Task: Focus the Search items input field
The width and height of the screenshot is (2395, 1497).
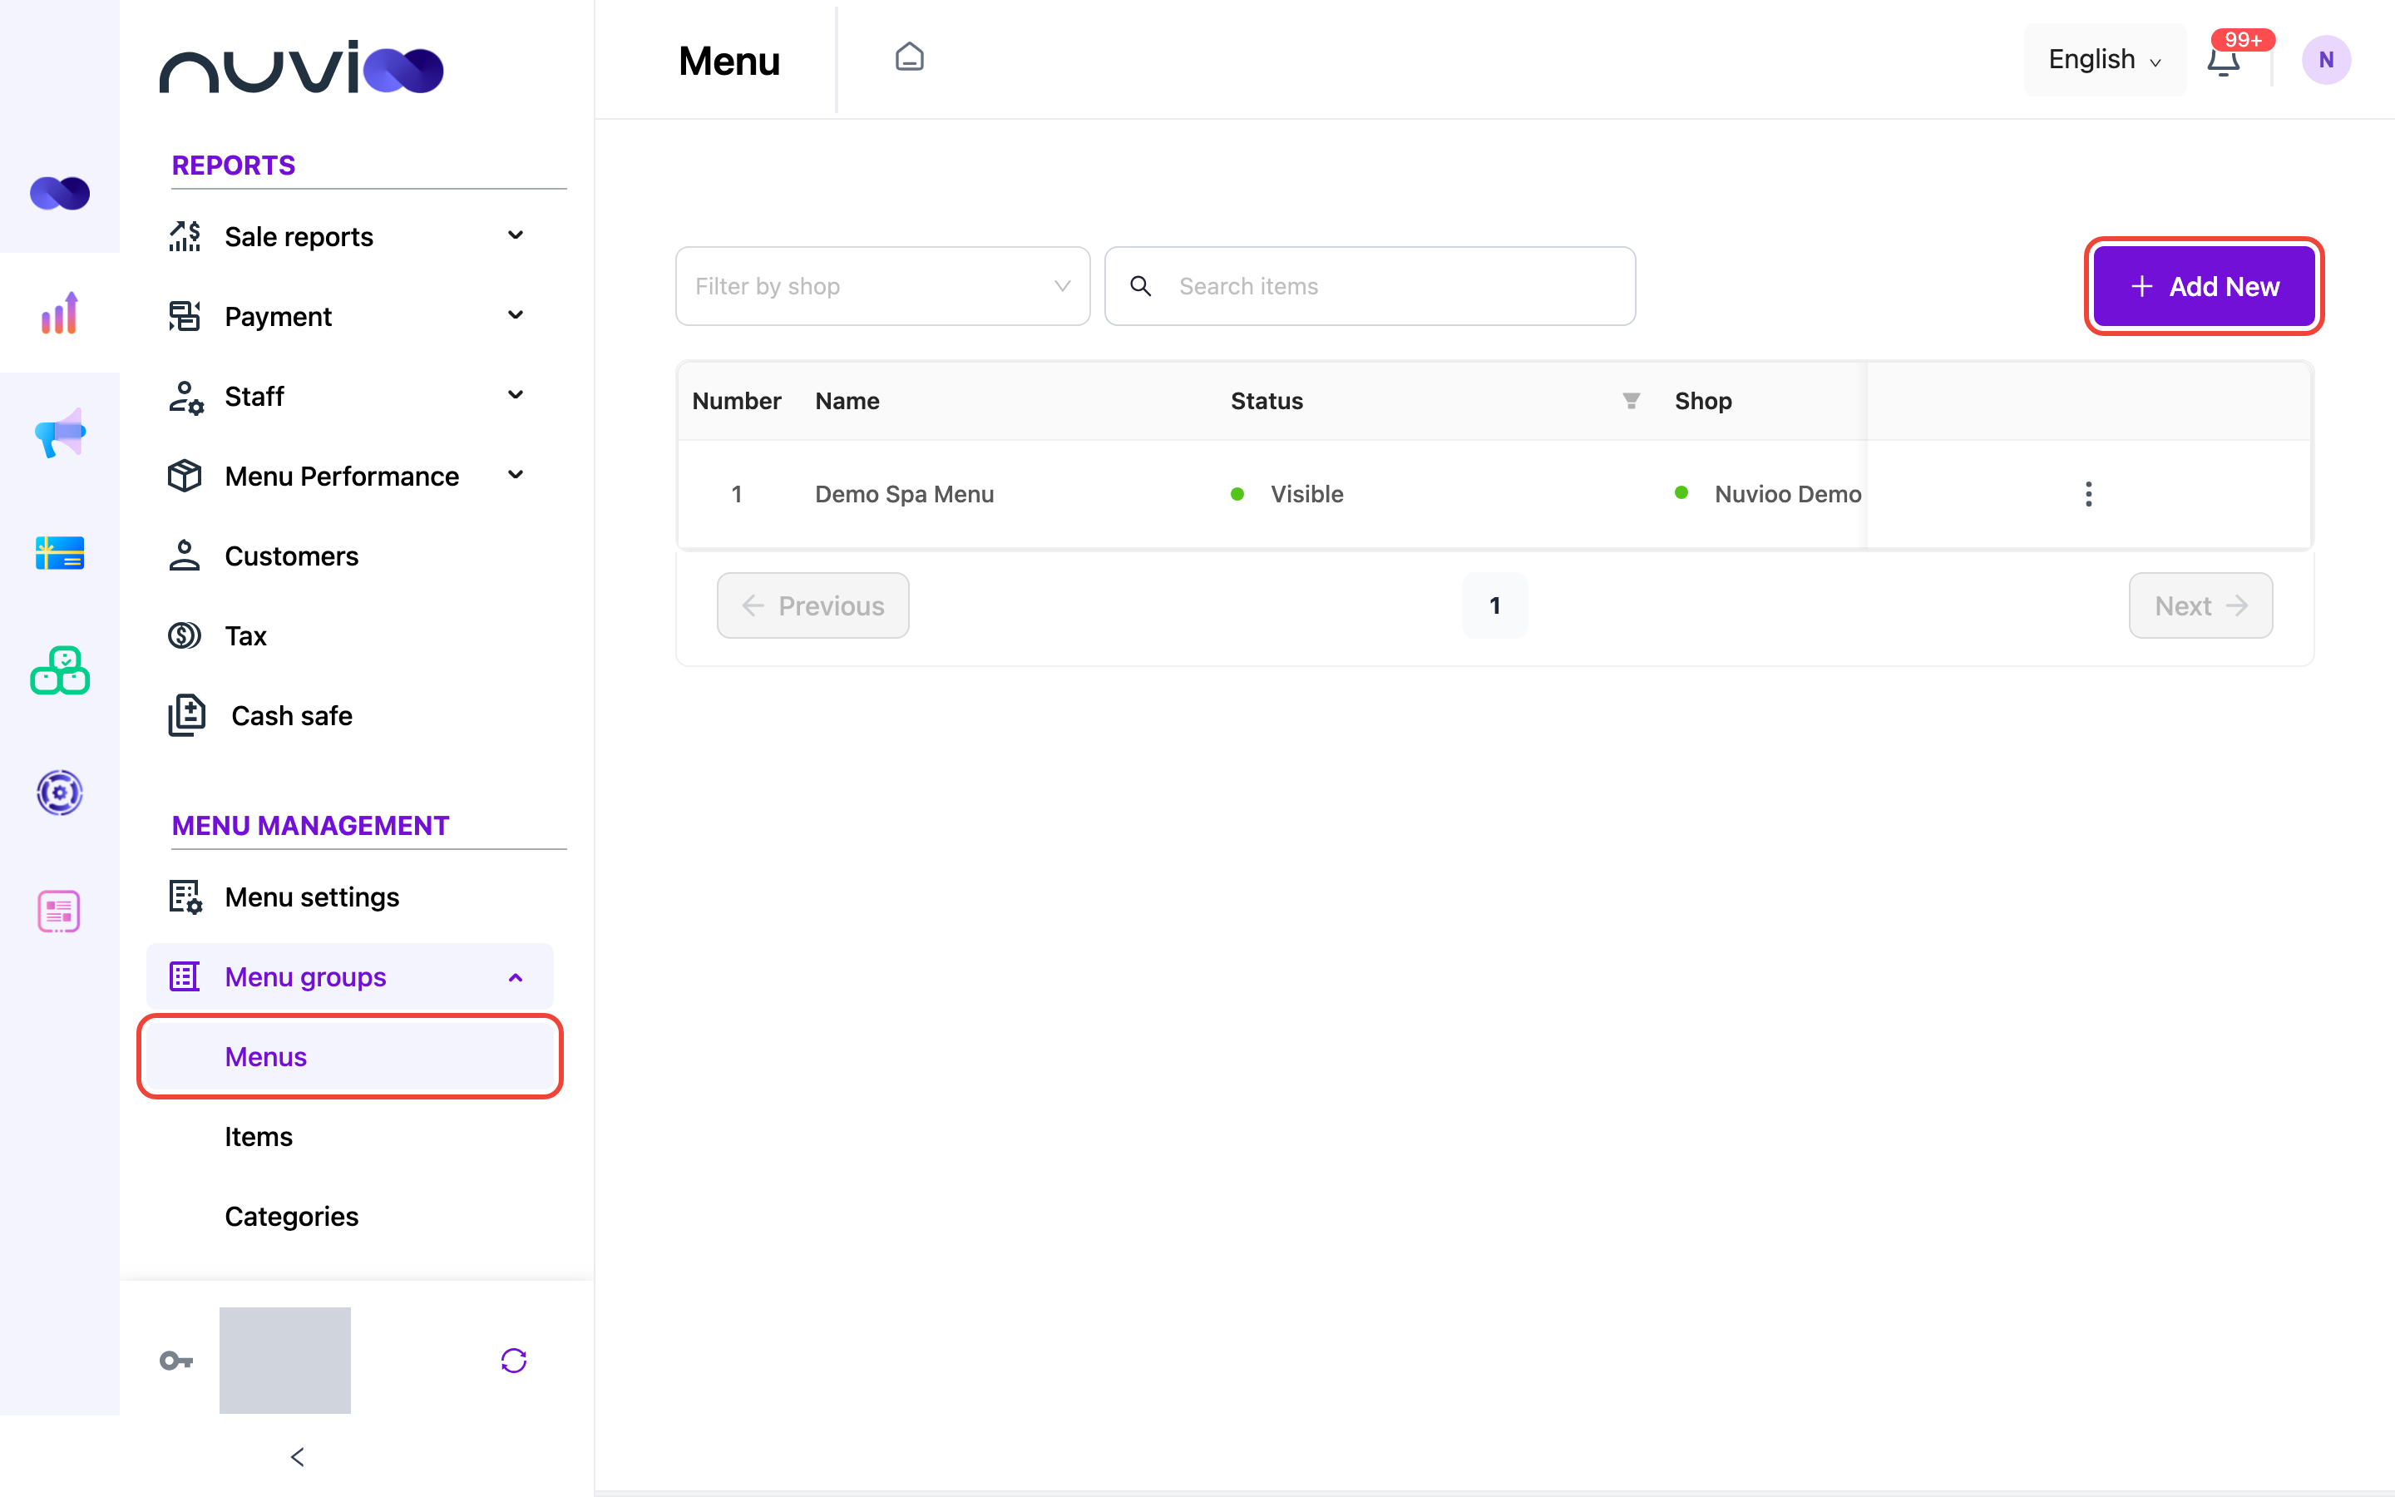Action: click(1370, 286)
